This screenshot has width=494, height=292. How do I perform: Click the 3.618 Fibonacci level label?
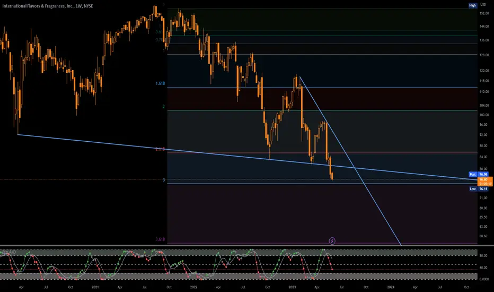click(x=161, y=239)
